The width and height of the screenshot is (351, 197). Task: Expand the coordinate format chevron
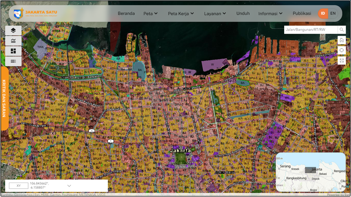[69, 186]
